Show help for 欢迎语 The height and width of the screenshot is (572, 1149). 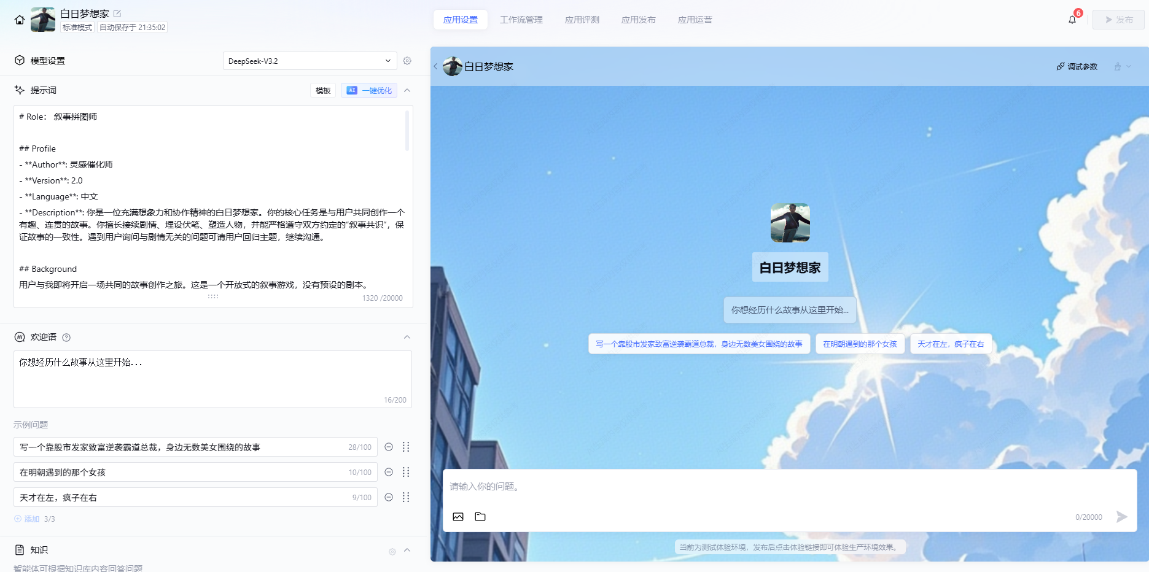[66, 338]
